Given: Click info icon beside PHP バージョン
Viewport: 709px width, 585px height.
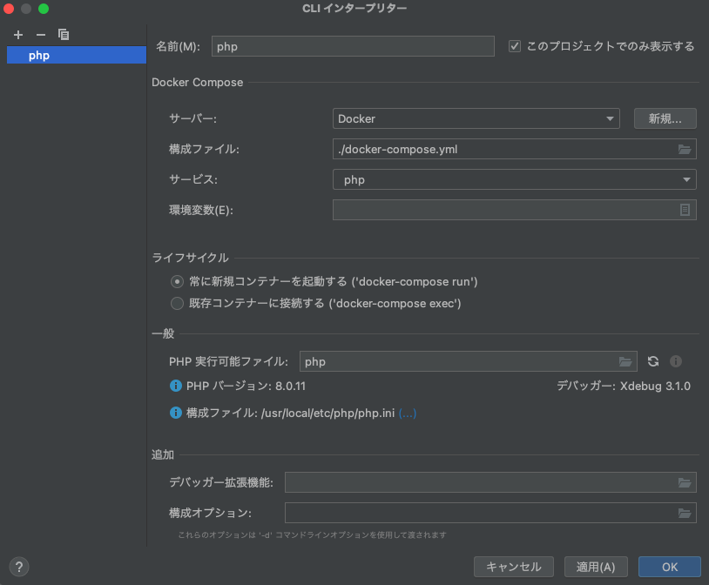Looking at the screenshot, I should point(175,386).
